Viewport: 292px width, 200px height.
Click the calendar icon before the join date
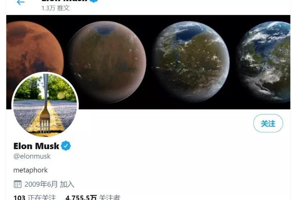[x=18, y=184]
